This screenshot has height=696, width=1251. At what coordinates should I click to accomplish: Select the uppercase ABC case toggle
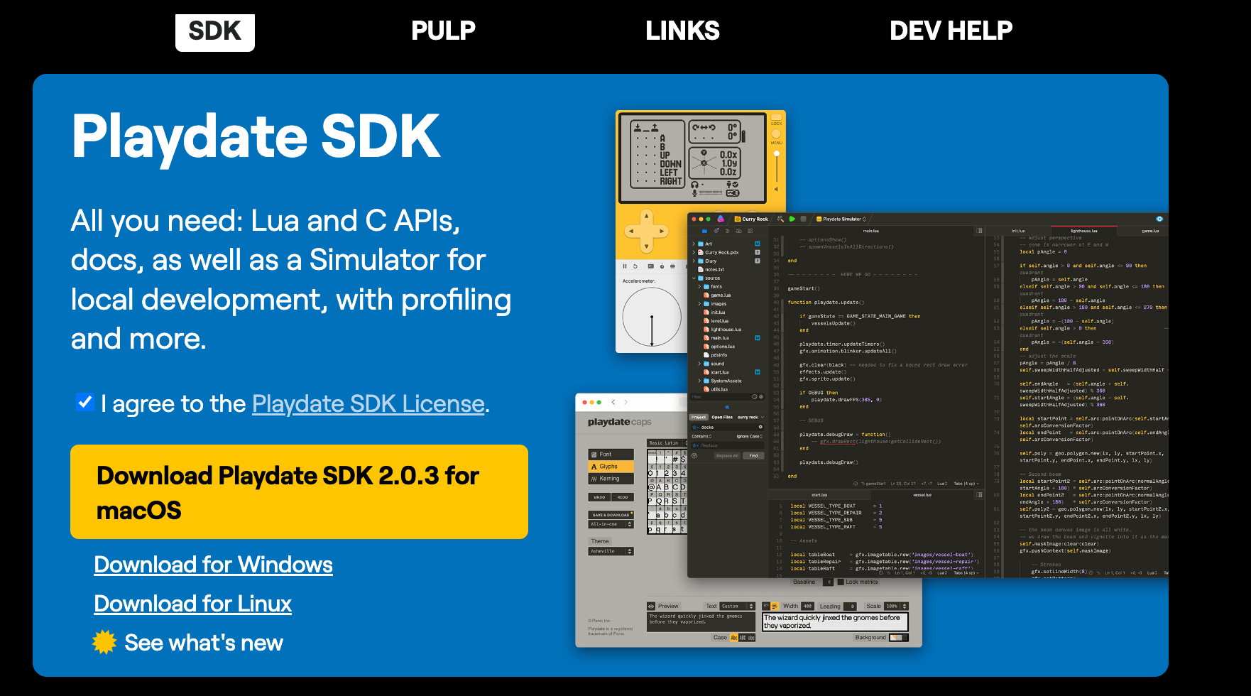[x=743, y=638]
